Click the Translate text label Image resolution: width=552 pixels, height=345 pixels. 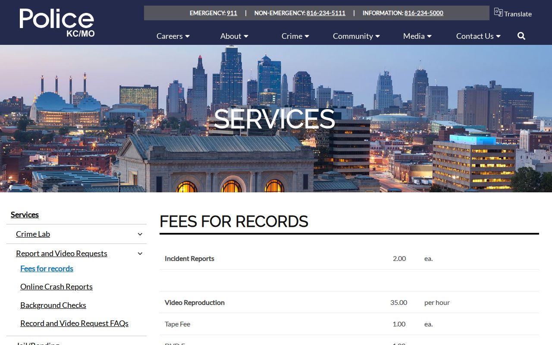coord(518,14)
